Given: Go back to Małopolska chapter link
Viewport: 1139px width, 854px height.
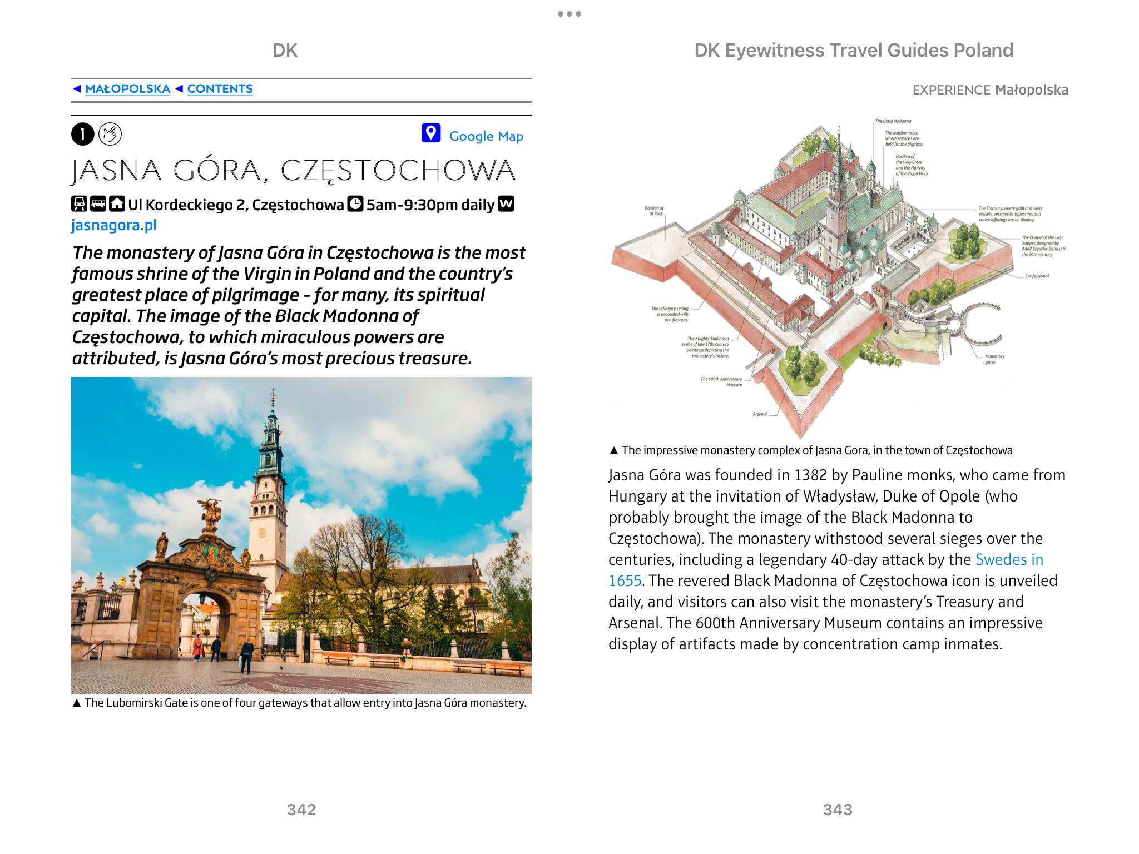Looking at the screenshot, I should (127, 89).
